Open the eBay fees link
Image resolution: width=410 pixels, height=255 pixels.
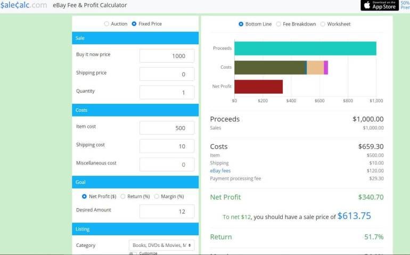tap(220, 171)
